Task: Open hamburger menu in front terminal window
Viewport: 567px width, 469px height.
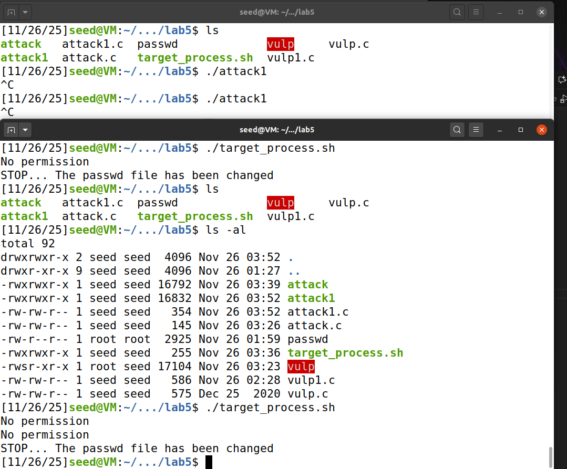Action: pos(476,130)
